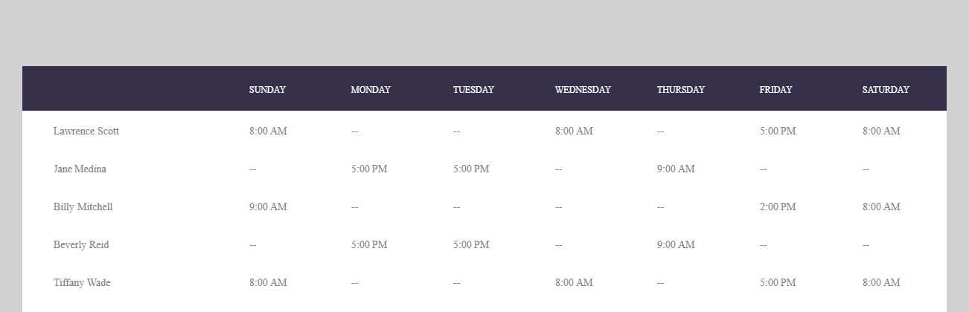969x312 pixels.
Task: Click the WEDNESDAY column header
Action: coord(583,90)
